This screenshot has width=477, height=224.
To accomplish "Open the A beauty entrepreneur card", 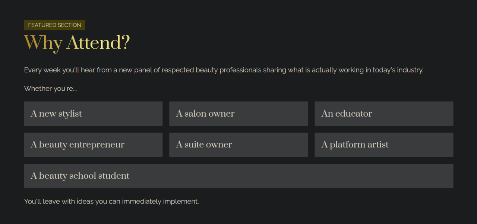I will [x=93, y=145].
